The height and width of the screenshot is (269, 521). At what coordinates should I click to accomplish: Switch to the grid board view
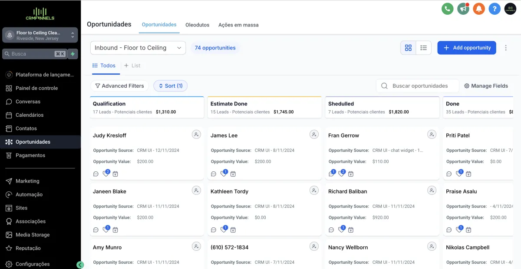click(x=408, y=48)
